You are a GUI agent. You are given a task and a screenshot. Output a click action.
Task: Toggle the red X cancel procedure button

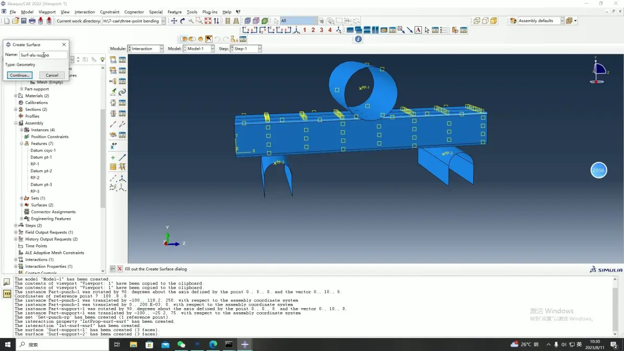pyautogui.click(x=119, y=269)
